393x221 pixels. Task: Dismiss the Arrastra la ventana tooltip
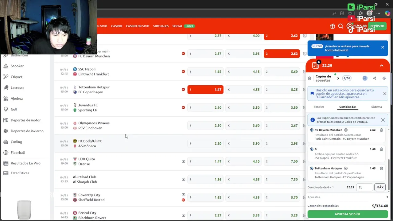(x=383, y=47)
